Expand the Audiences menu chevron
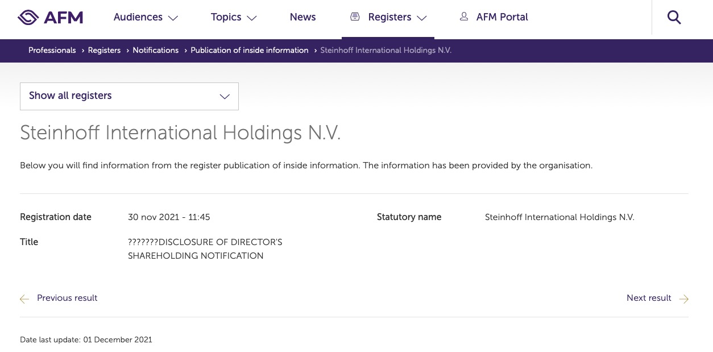Viewport: 713px width, 352px height. coord(173,18)
